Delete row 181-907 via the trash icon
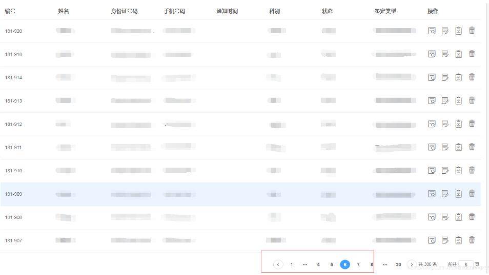 point(472,240)
